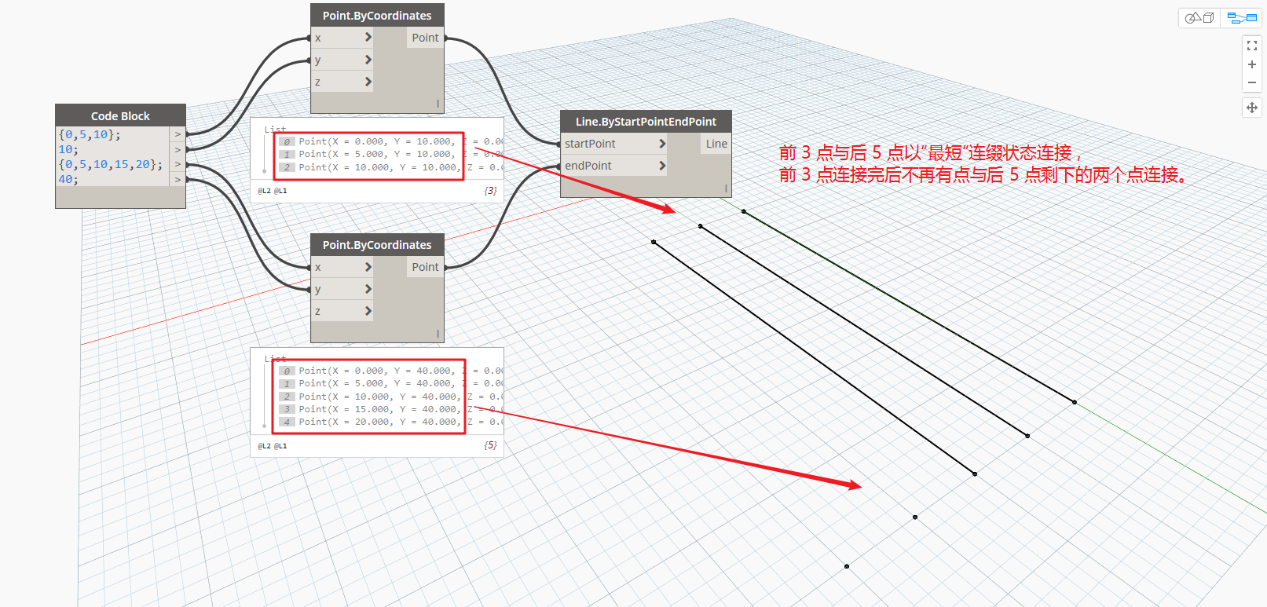Open y port chevron on top Point.ByCoordinates
This screenshot has height=607, width=1267.
368,60
